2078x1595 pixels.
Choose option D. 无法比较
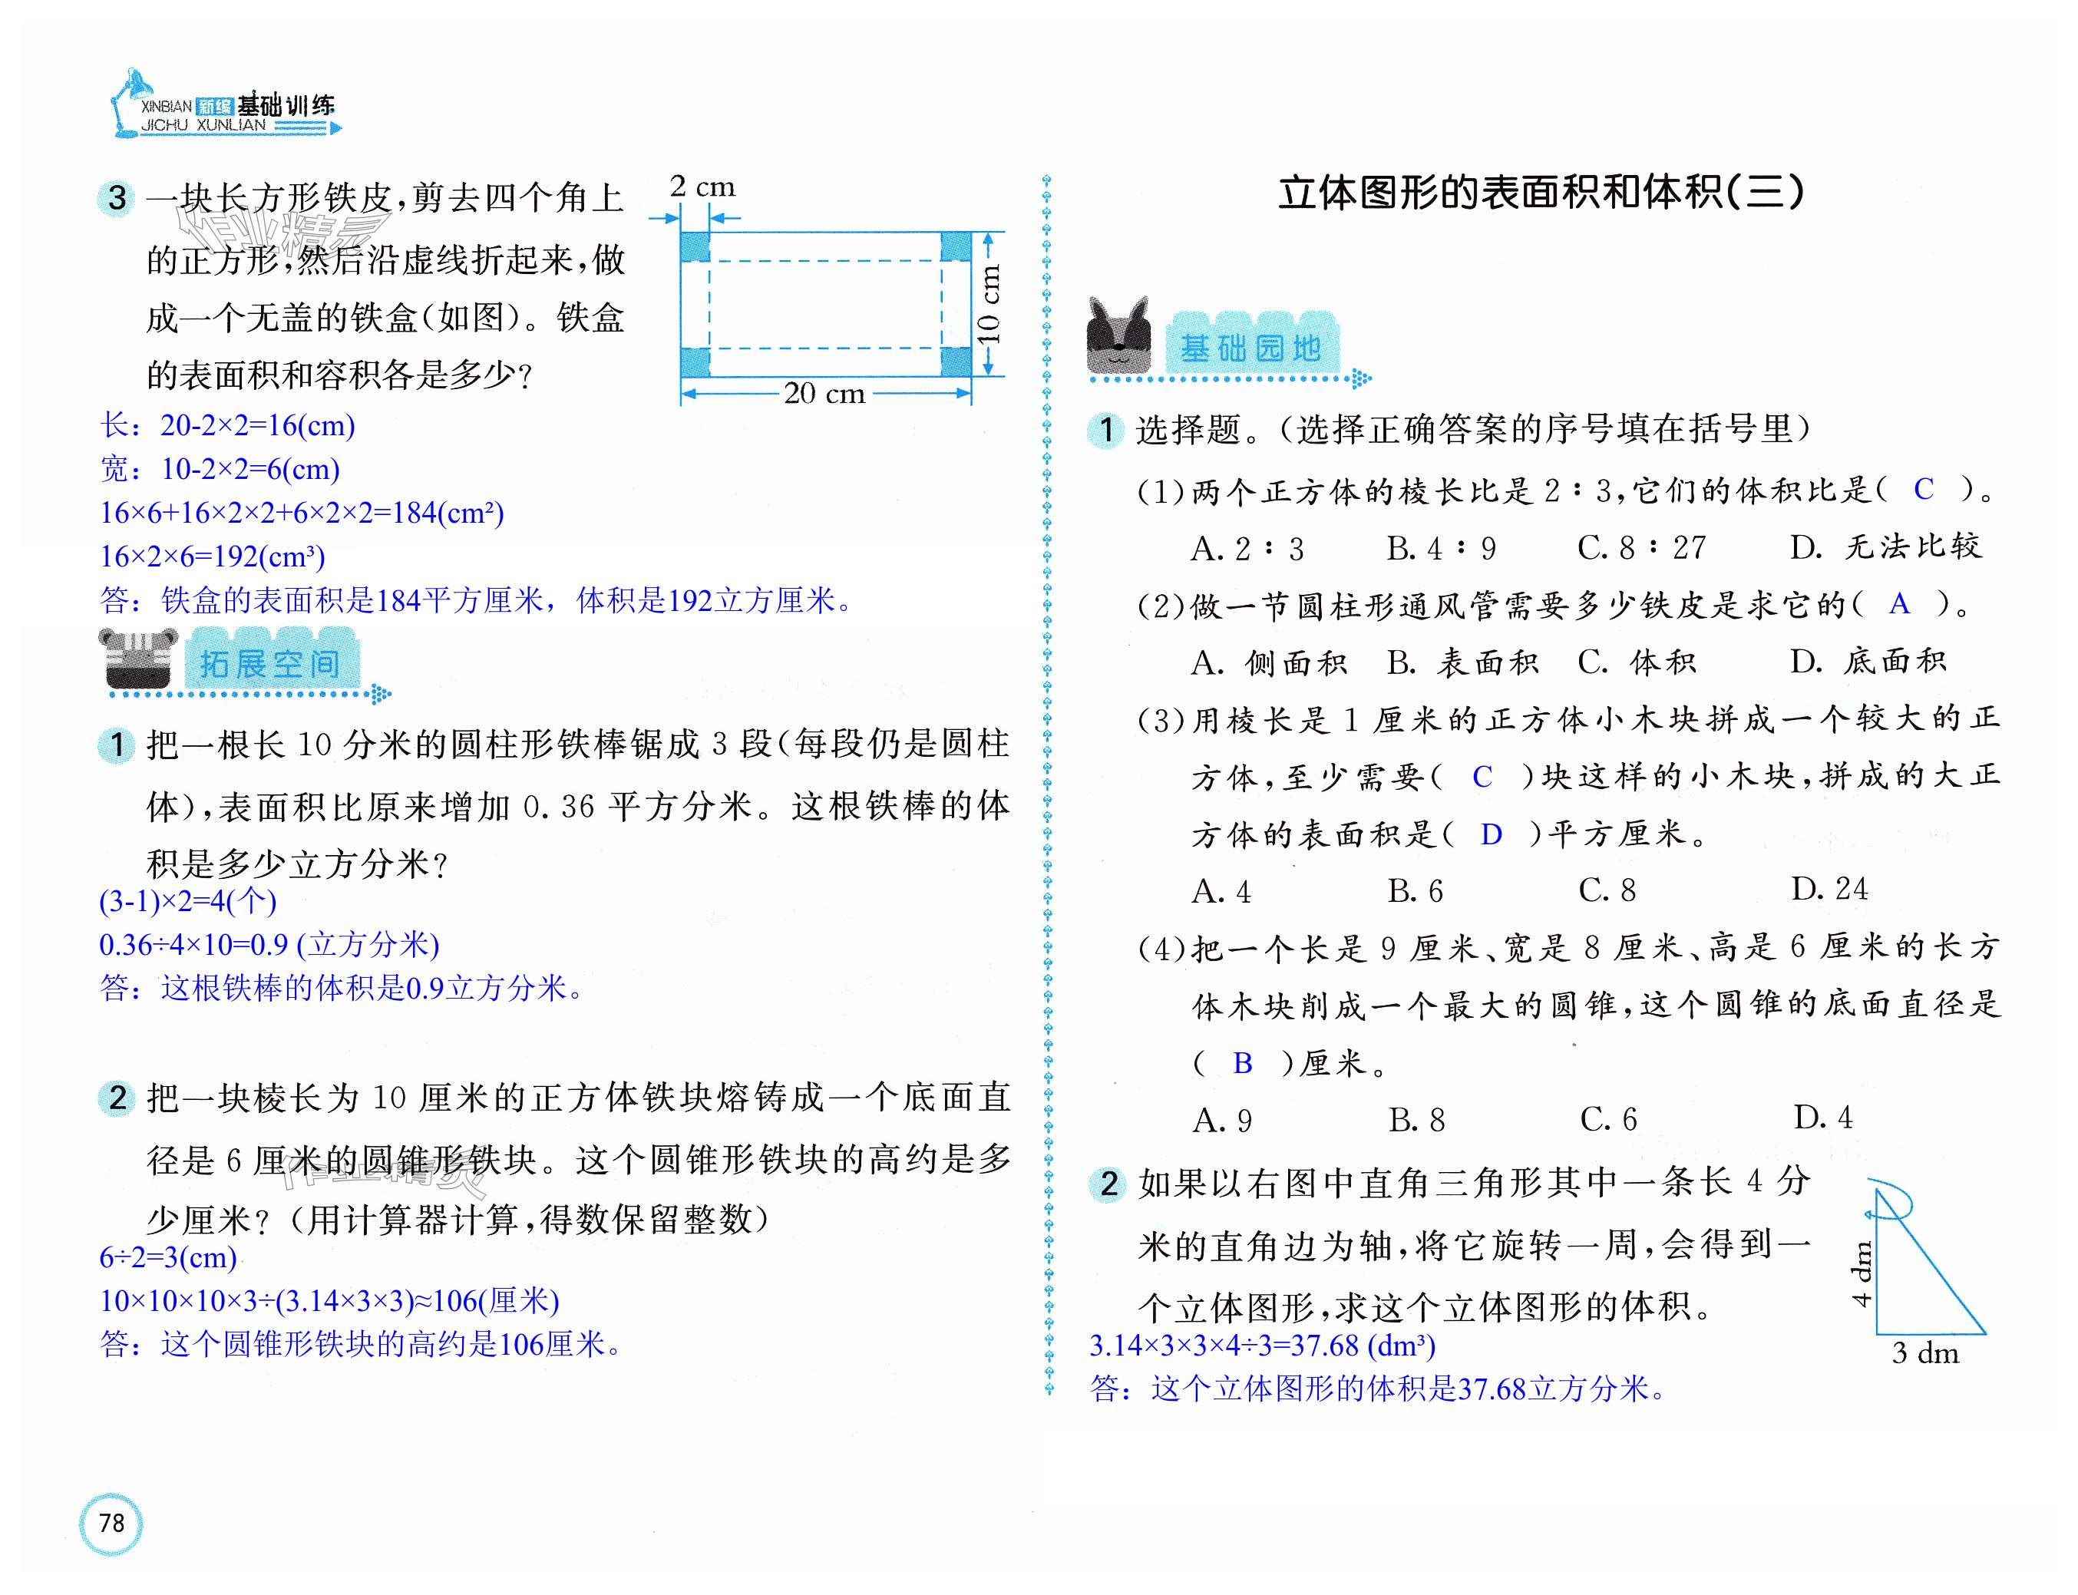1886,546
